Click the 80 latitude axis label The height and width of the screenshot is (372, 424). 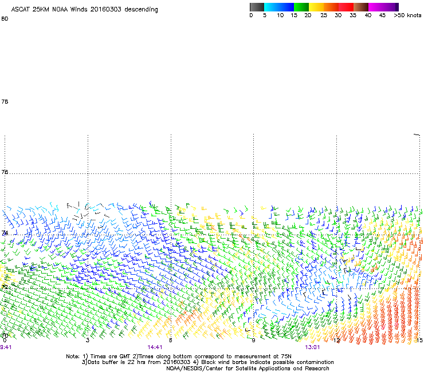click(x=5, y=19)
